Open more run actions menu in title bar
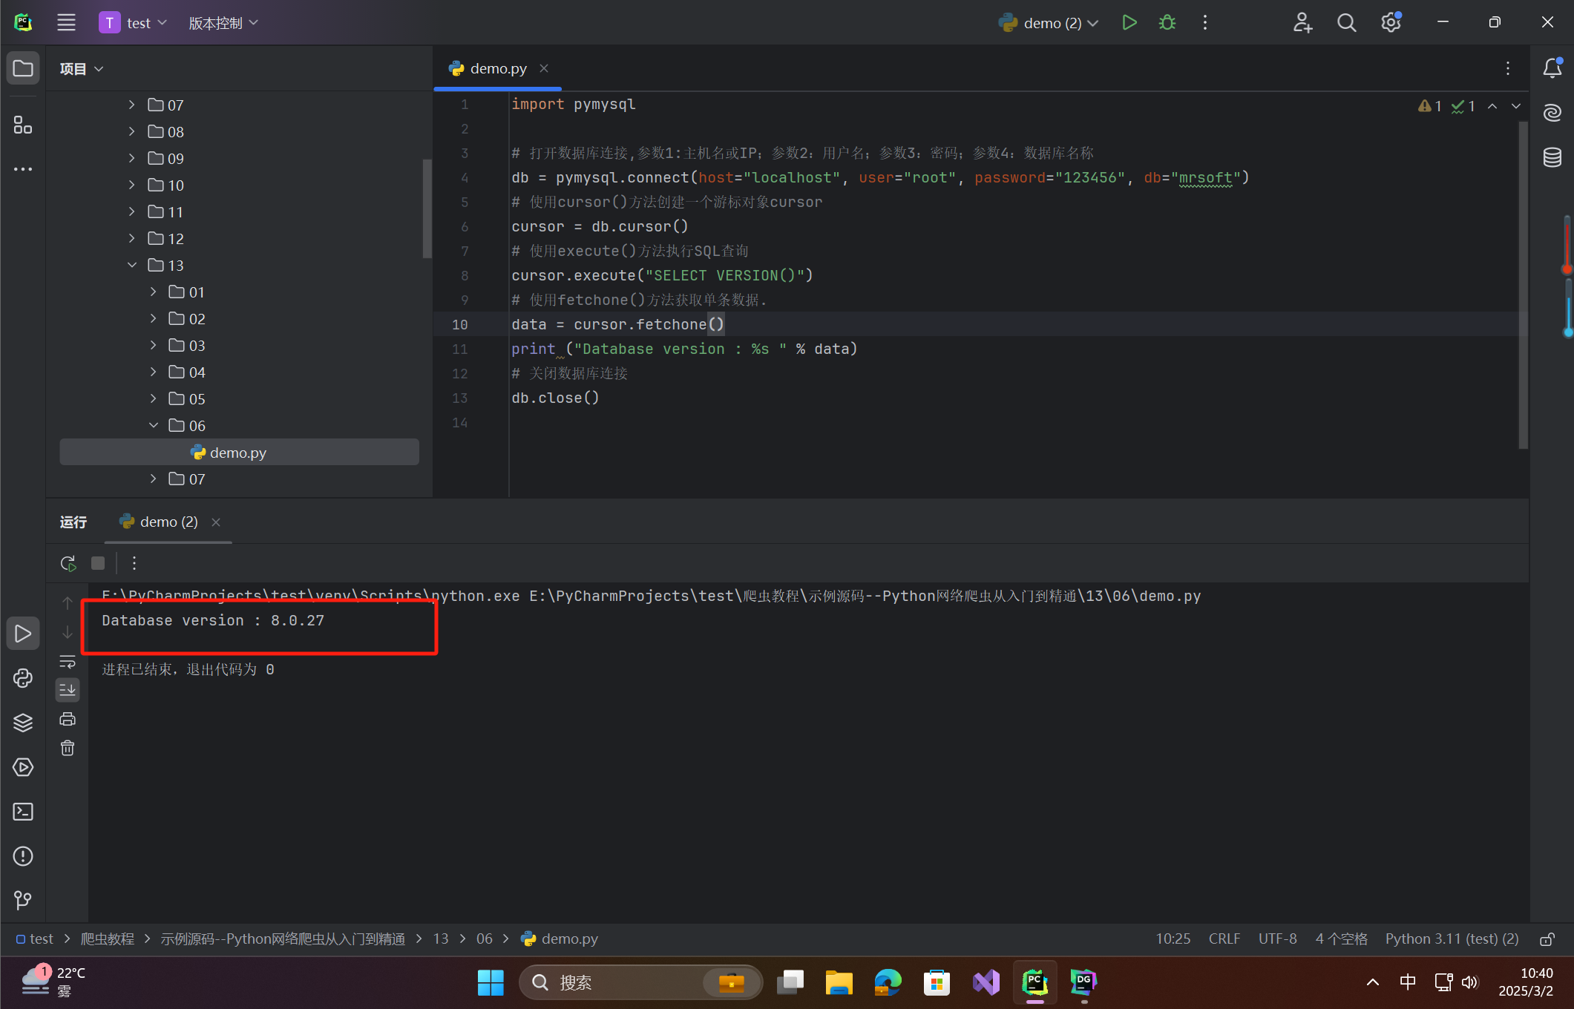The height and width of the screenshot is (1009, 1574). pyautogui.click(x=1204, y=23)
